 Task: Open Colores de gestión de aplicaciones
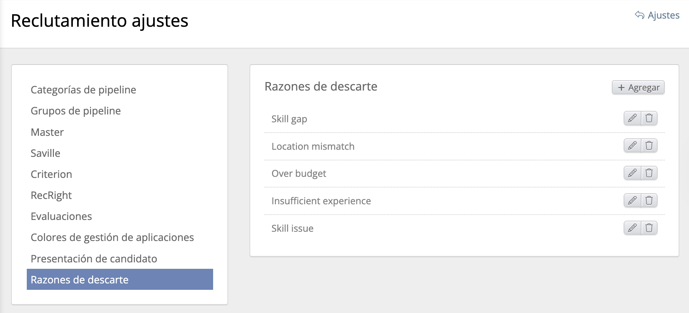(112, 237)
